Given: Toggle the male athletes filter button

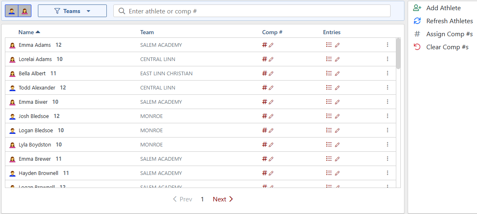Looking at the screenshot, I should pyautogui.click(x=12, y=11).
